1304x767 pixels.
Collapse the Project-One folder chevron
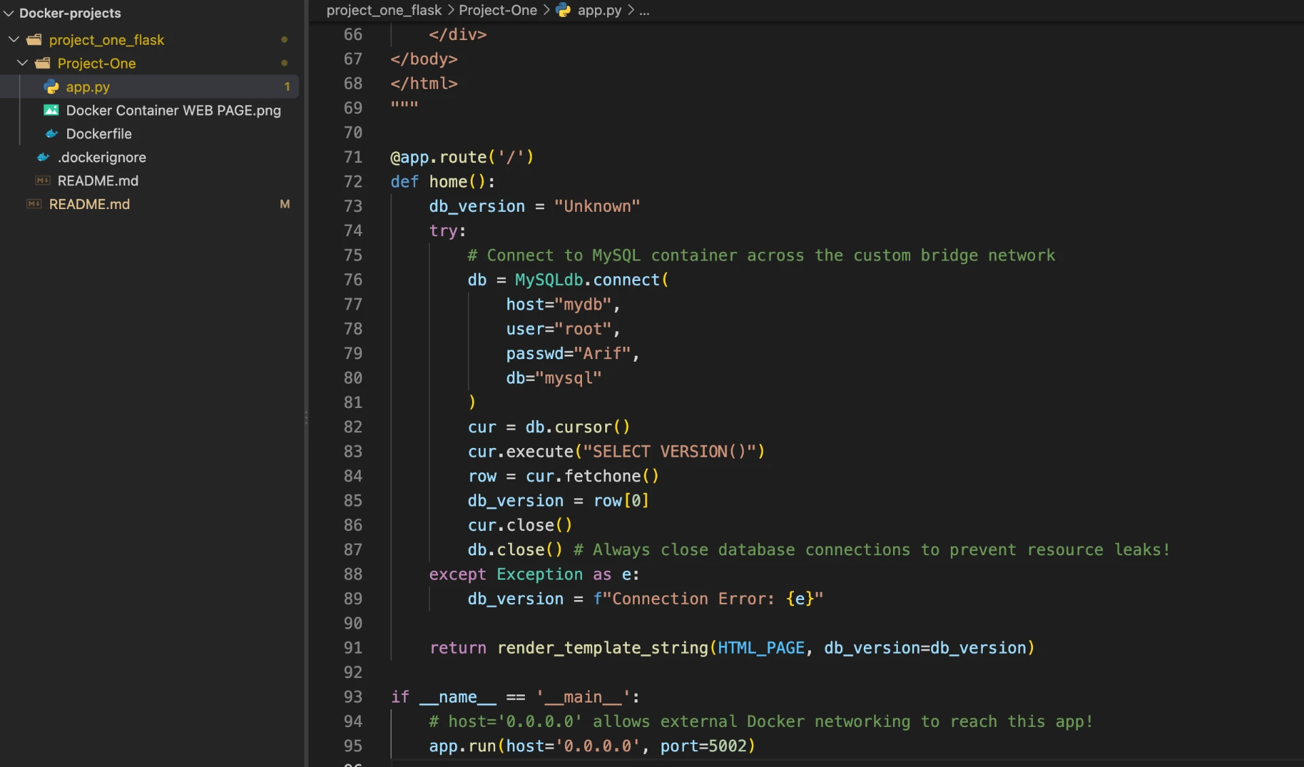click(x=22, y=63)
